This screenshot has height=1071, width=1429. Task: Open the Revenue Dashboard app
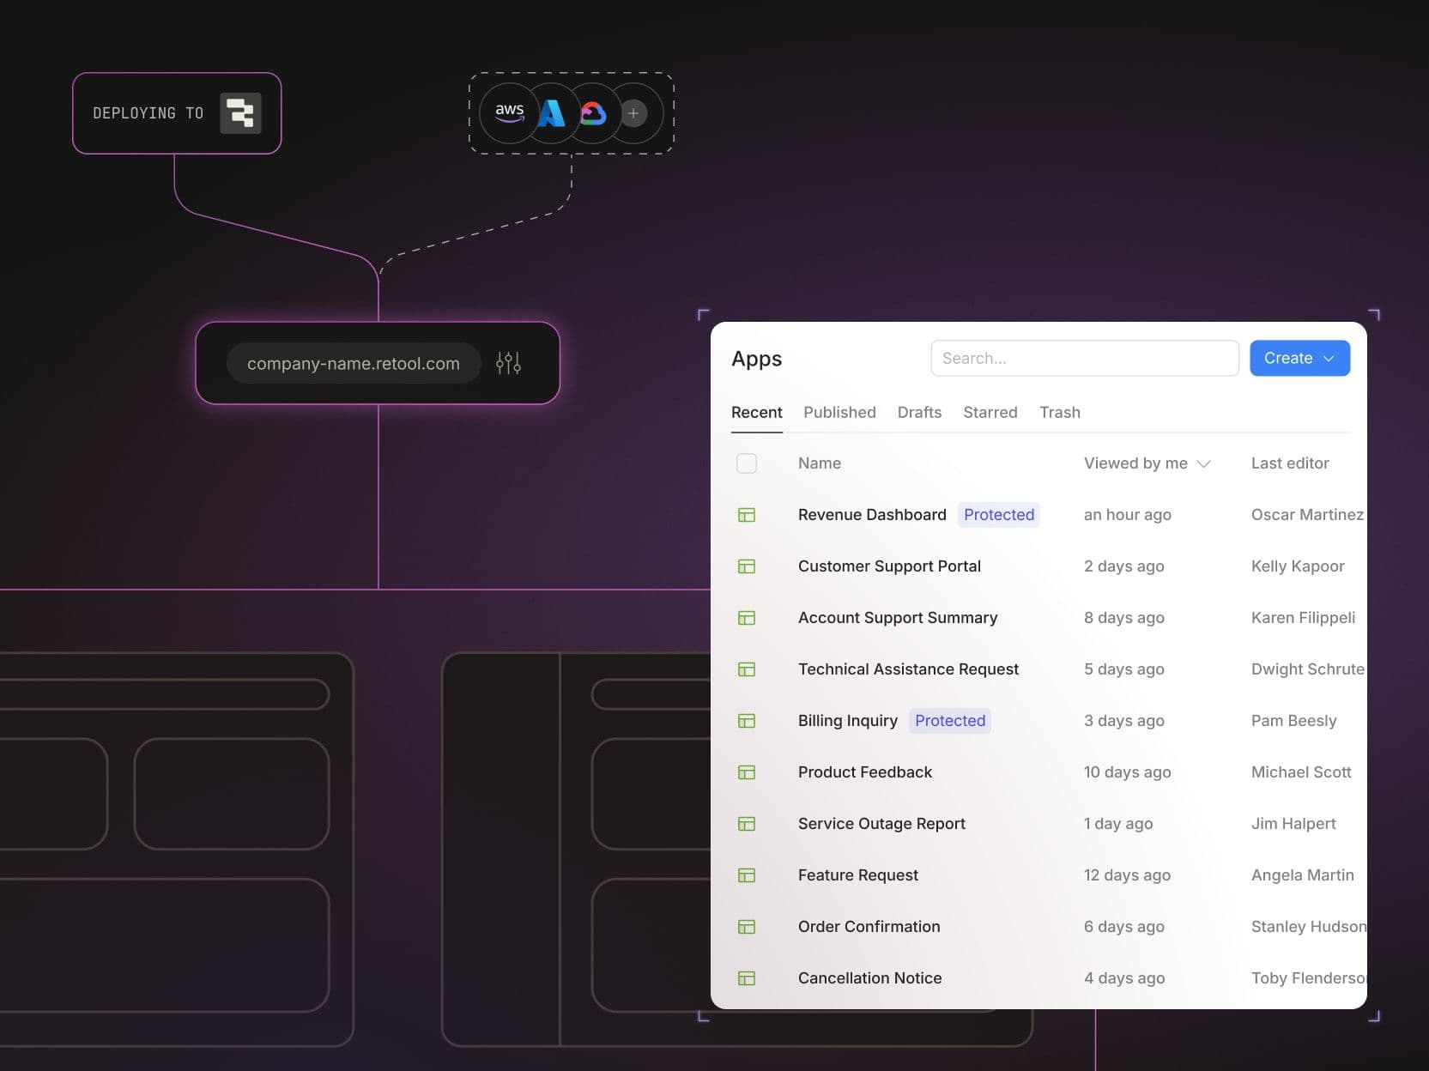coord(872,515)
